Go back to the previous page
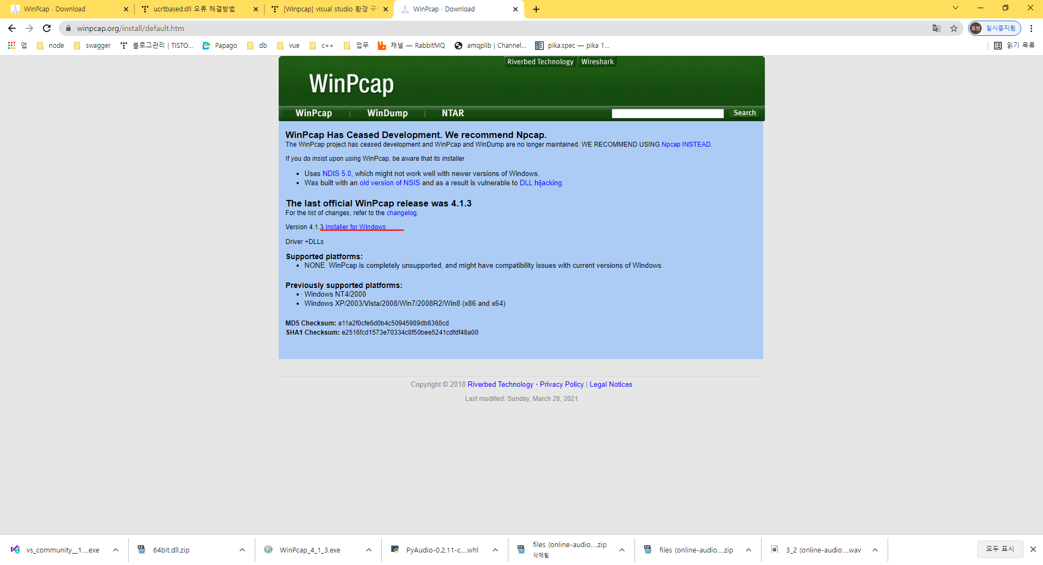1043x565 pixels. click(12, 28)
